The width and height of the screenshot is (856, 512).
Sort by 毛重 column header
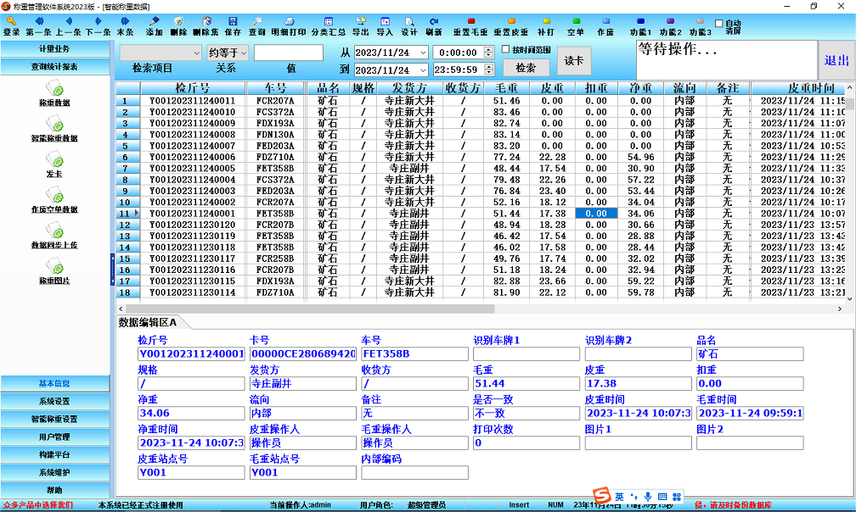506,88
